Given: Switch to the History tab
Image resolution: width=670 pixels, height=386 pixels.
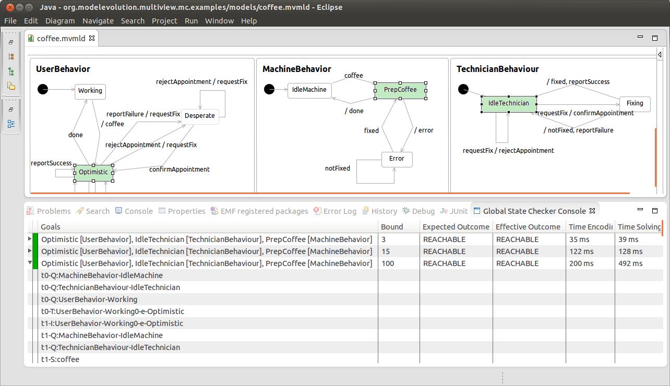Looking at the screenshot, I should point(384,211).
